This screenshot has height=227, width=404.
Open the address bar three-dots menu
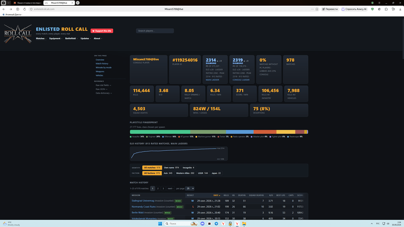[x=312, y=9]
